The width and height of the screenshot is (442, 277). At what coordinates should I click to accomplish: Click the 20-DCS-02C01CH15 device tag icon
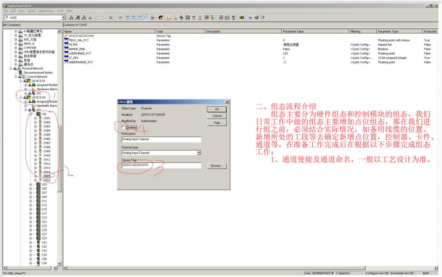pos(66,36)
